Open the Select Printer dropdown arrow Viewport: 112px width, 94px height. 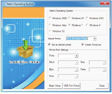94,39
